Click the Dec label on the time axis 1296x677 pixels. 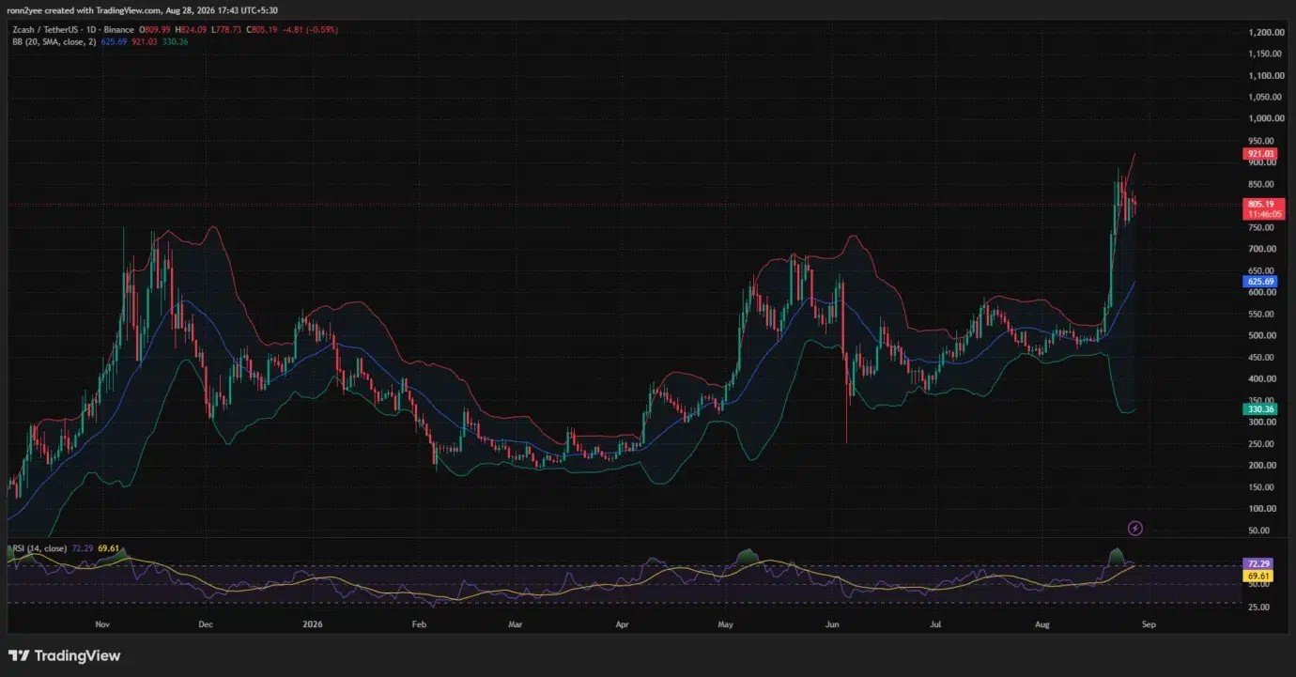[x=206, y=623]
